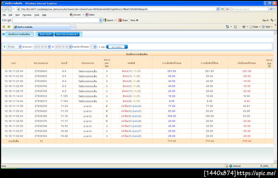Open the File menu
Viewport: 278px width, 178px height.
coord(4,15)
